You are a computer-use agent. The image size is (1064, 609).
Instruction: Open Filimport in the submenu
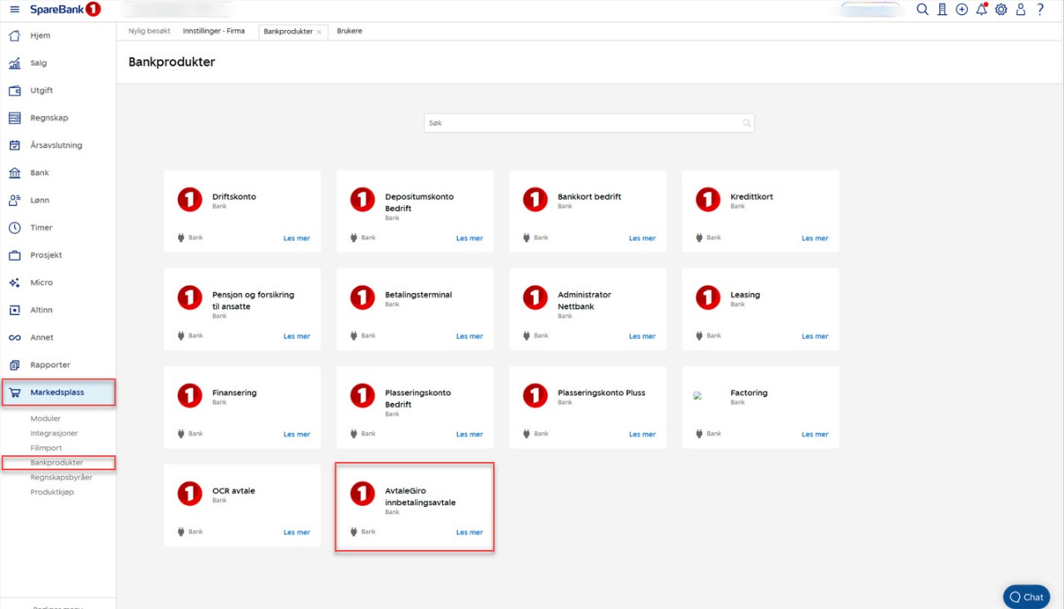click(47, 448)
